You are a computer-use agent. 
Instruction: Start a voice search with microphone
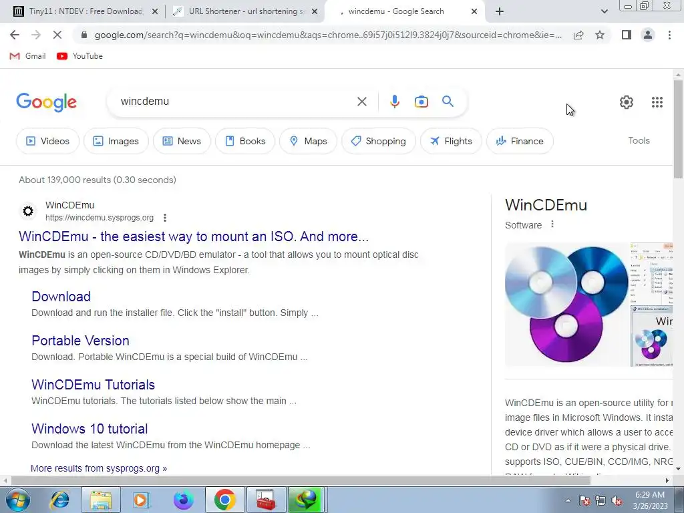click(x=394, y=102)
